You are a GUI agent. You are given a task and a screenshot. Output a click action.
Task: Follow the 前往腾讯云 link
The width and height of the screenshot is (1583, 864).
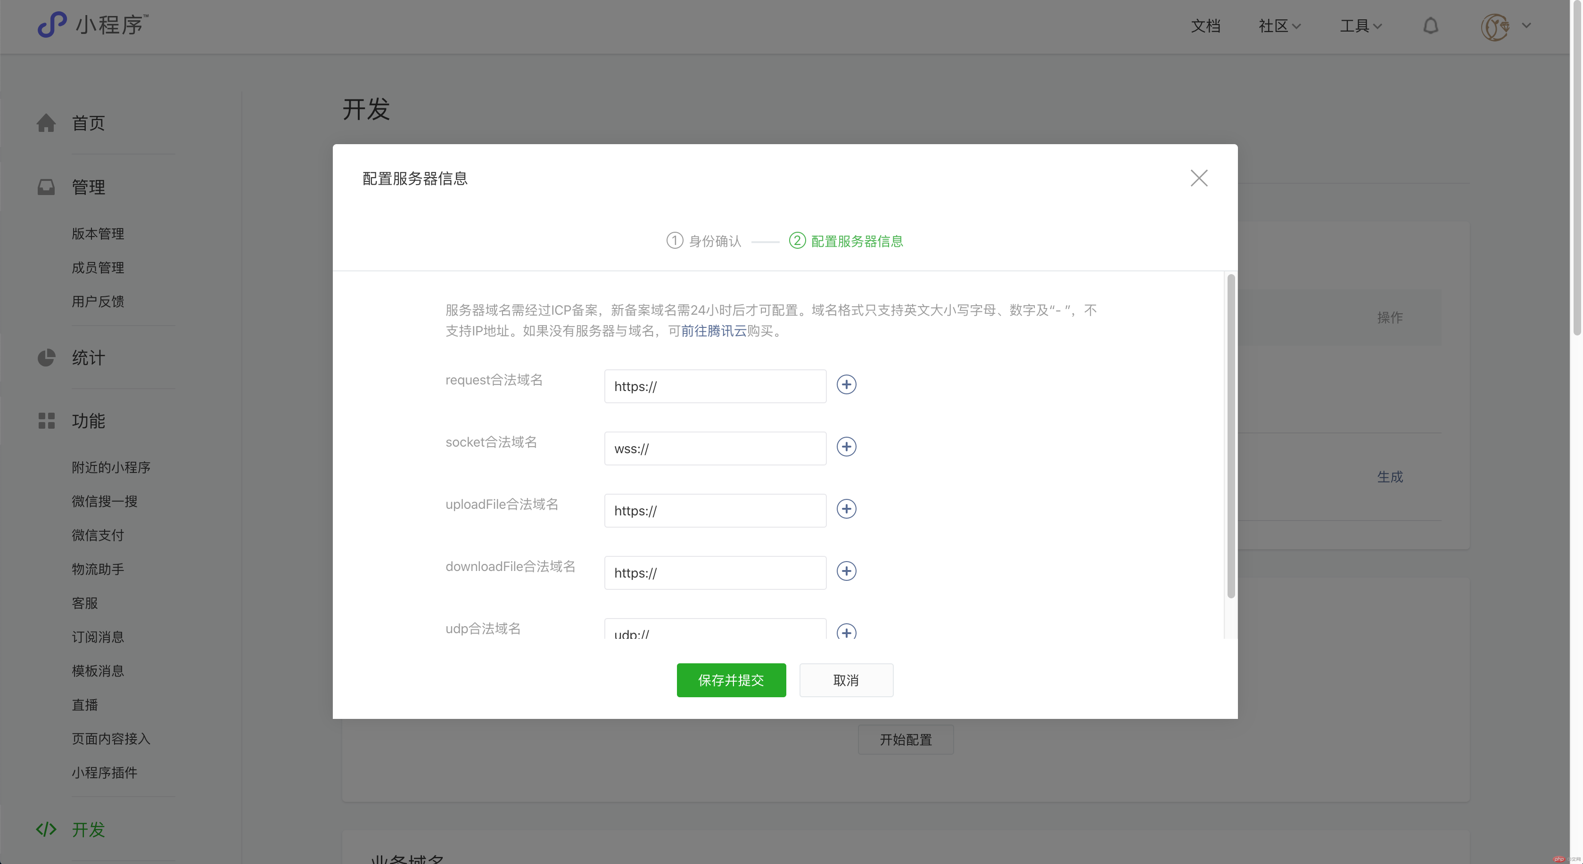(x=713, y=331)
